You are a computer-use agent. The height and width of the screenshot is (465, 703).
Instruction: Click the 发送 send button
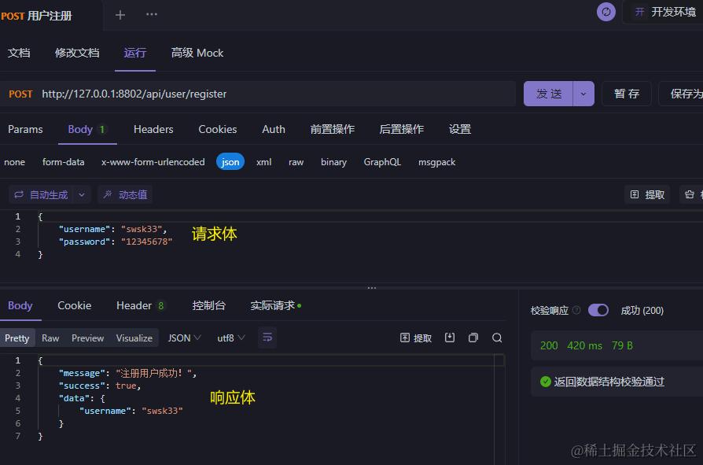pyautogui.click(x=548, y=94)
